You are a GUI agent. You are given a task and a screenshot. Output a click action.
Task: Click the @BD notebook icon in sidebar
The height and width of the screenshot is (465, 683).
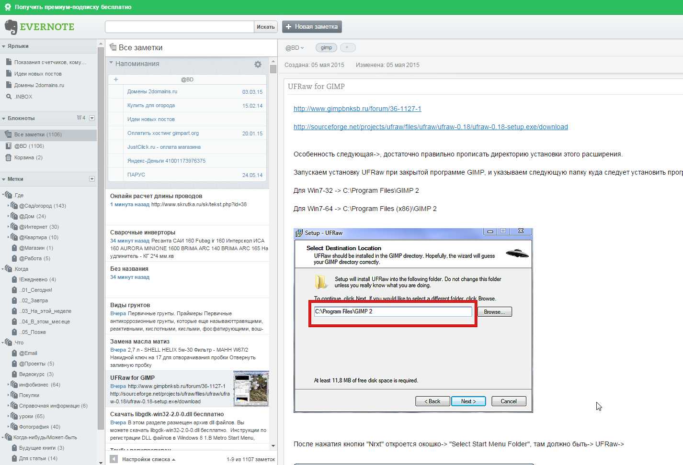pos(8,146)
